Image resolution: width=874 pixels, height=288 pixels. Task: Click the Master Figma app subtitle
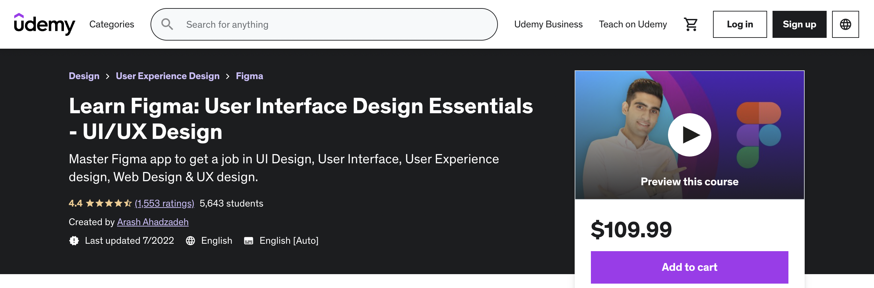(x=284, y=168)
